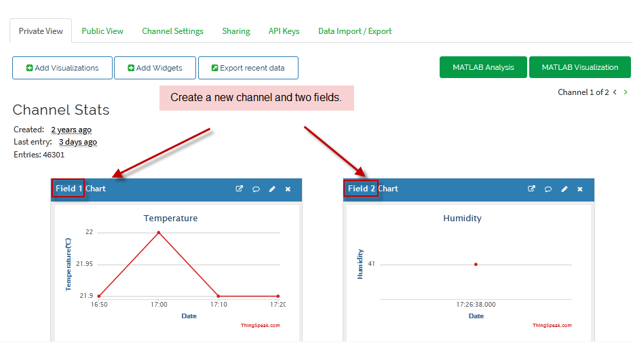The height and width of the screenshot is (342, 633).
Task: Open comments for the Field 2 Chart
Action: point(548,189)
